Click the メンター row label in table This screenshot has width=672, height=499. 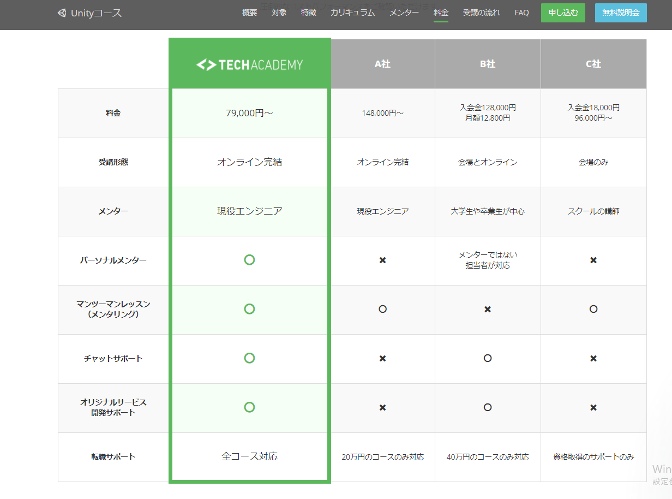113,211
